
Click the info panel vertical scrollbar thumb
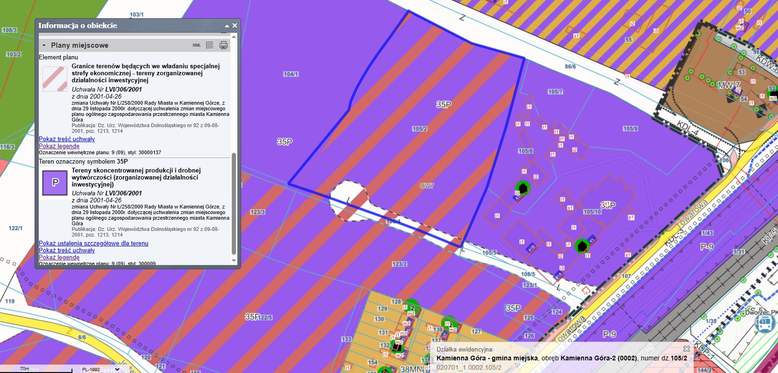coord(234,206)
